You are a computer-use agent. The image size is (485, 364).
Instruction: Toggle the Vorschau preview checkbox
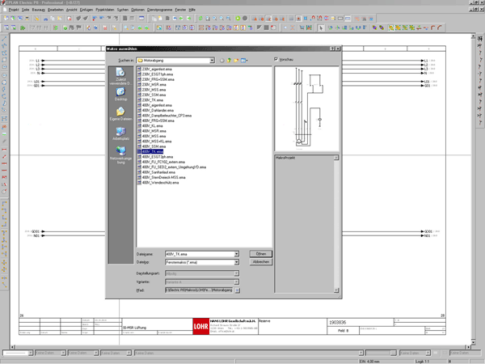(x=276, y=59)
